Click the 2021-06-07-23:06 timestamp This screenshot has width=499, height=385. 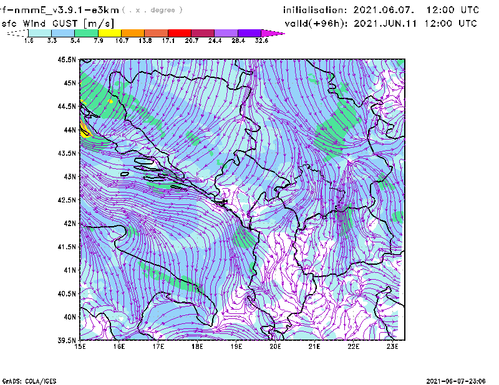[461, 380]
